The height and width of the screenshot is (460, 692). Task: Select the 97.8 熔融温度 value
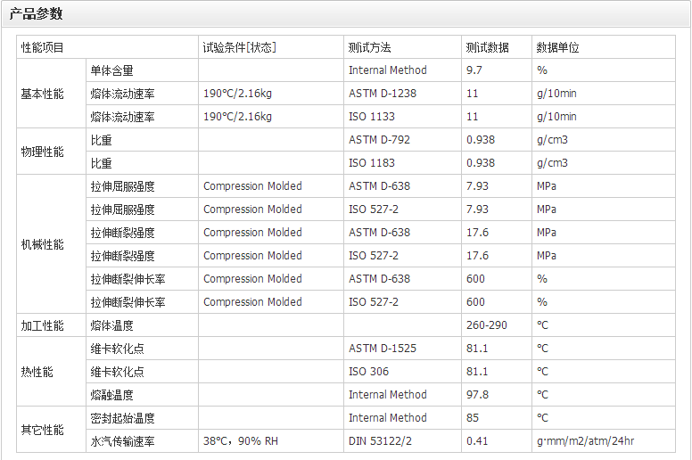477,395
